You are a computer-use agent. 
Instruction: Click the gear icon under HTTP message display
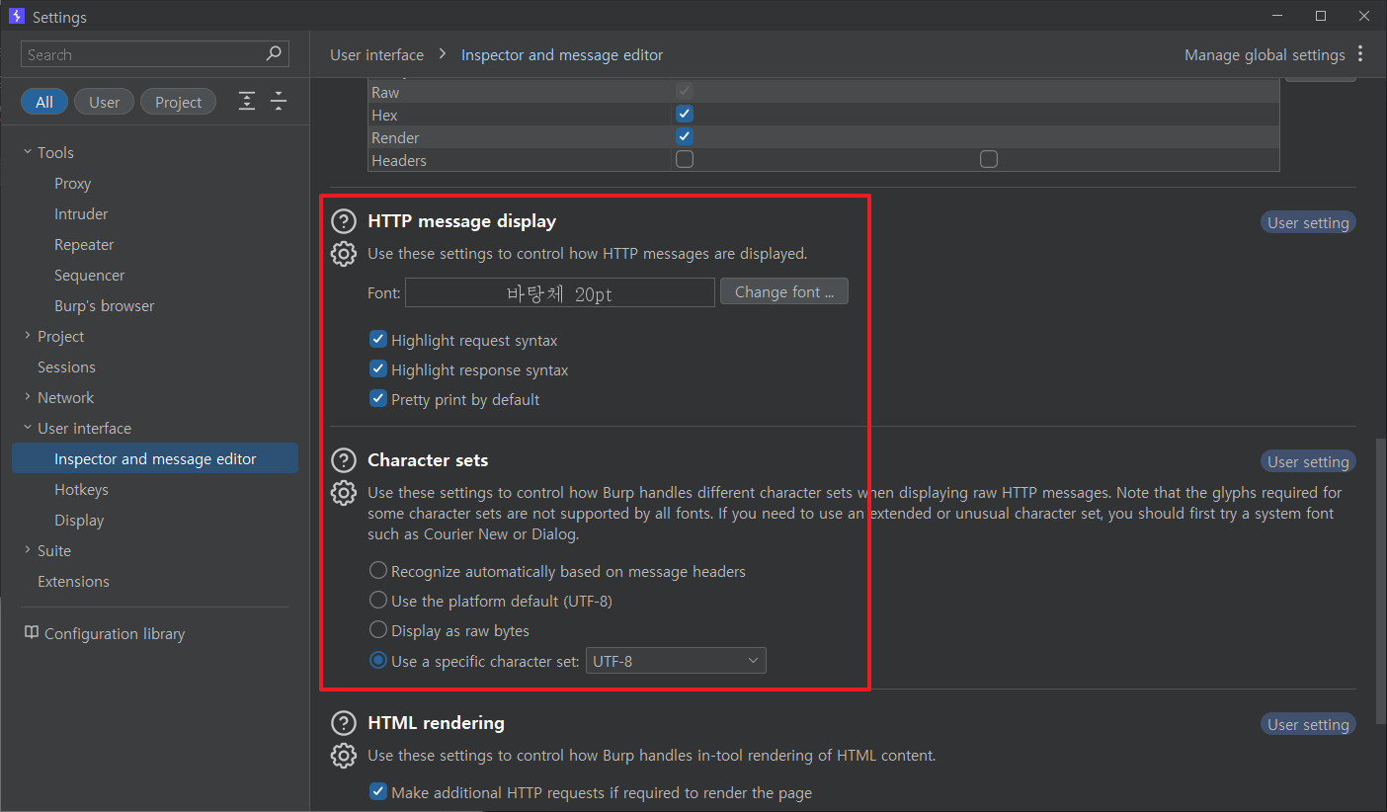(343, 254)
